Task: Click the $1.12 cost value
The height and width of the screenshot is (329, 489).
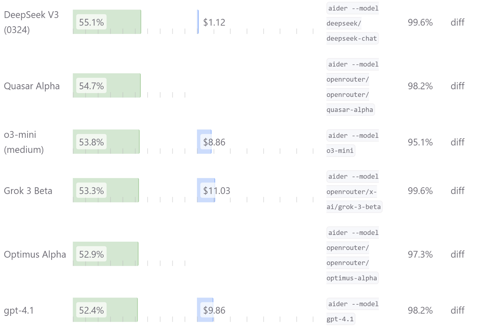Action: pos(214,22)
